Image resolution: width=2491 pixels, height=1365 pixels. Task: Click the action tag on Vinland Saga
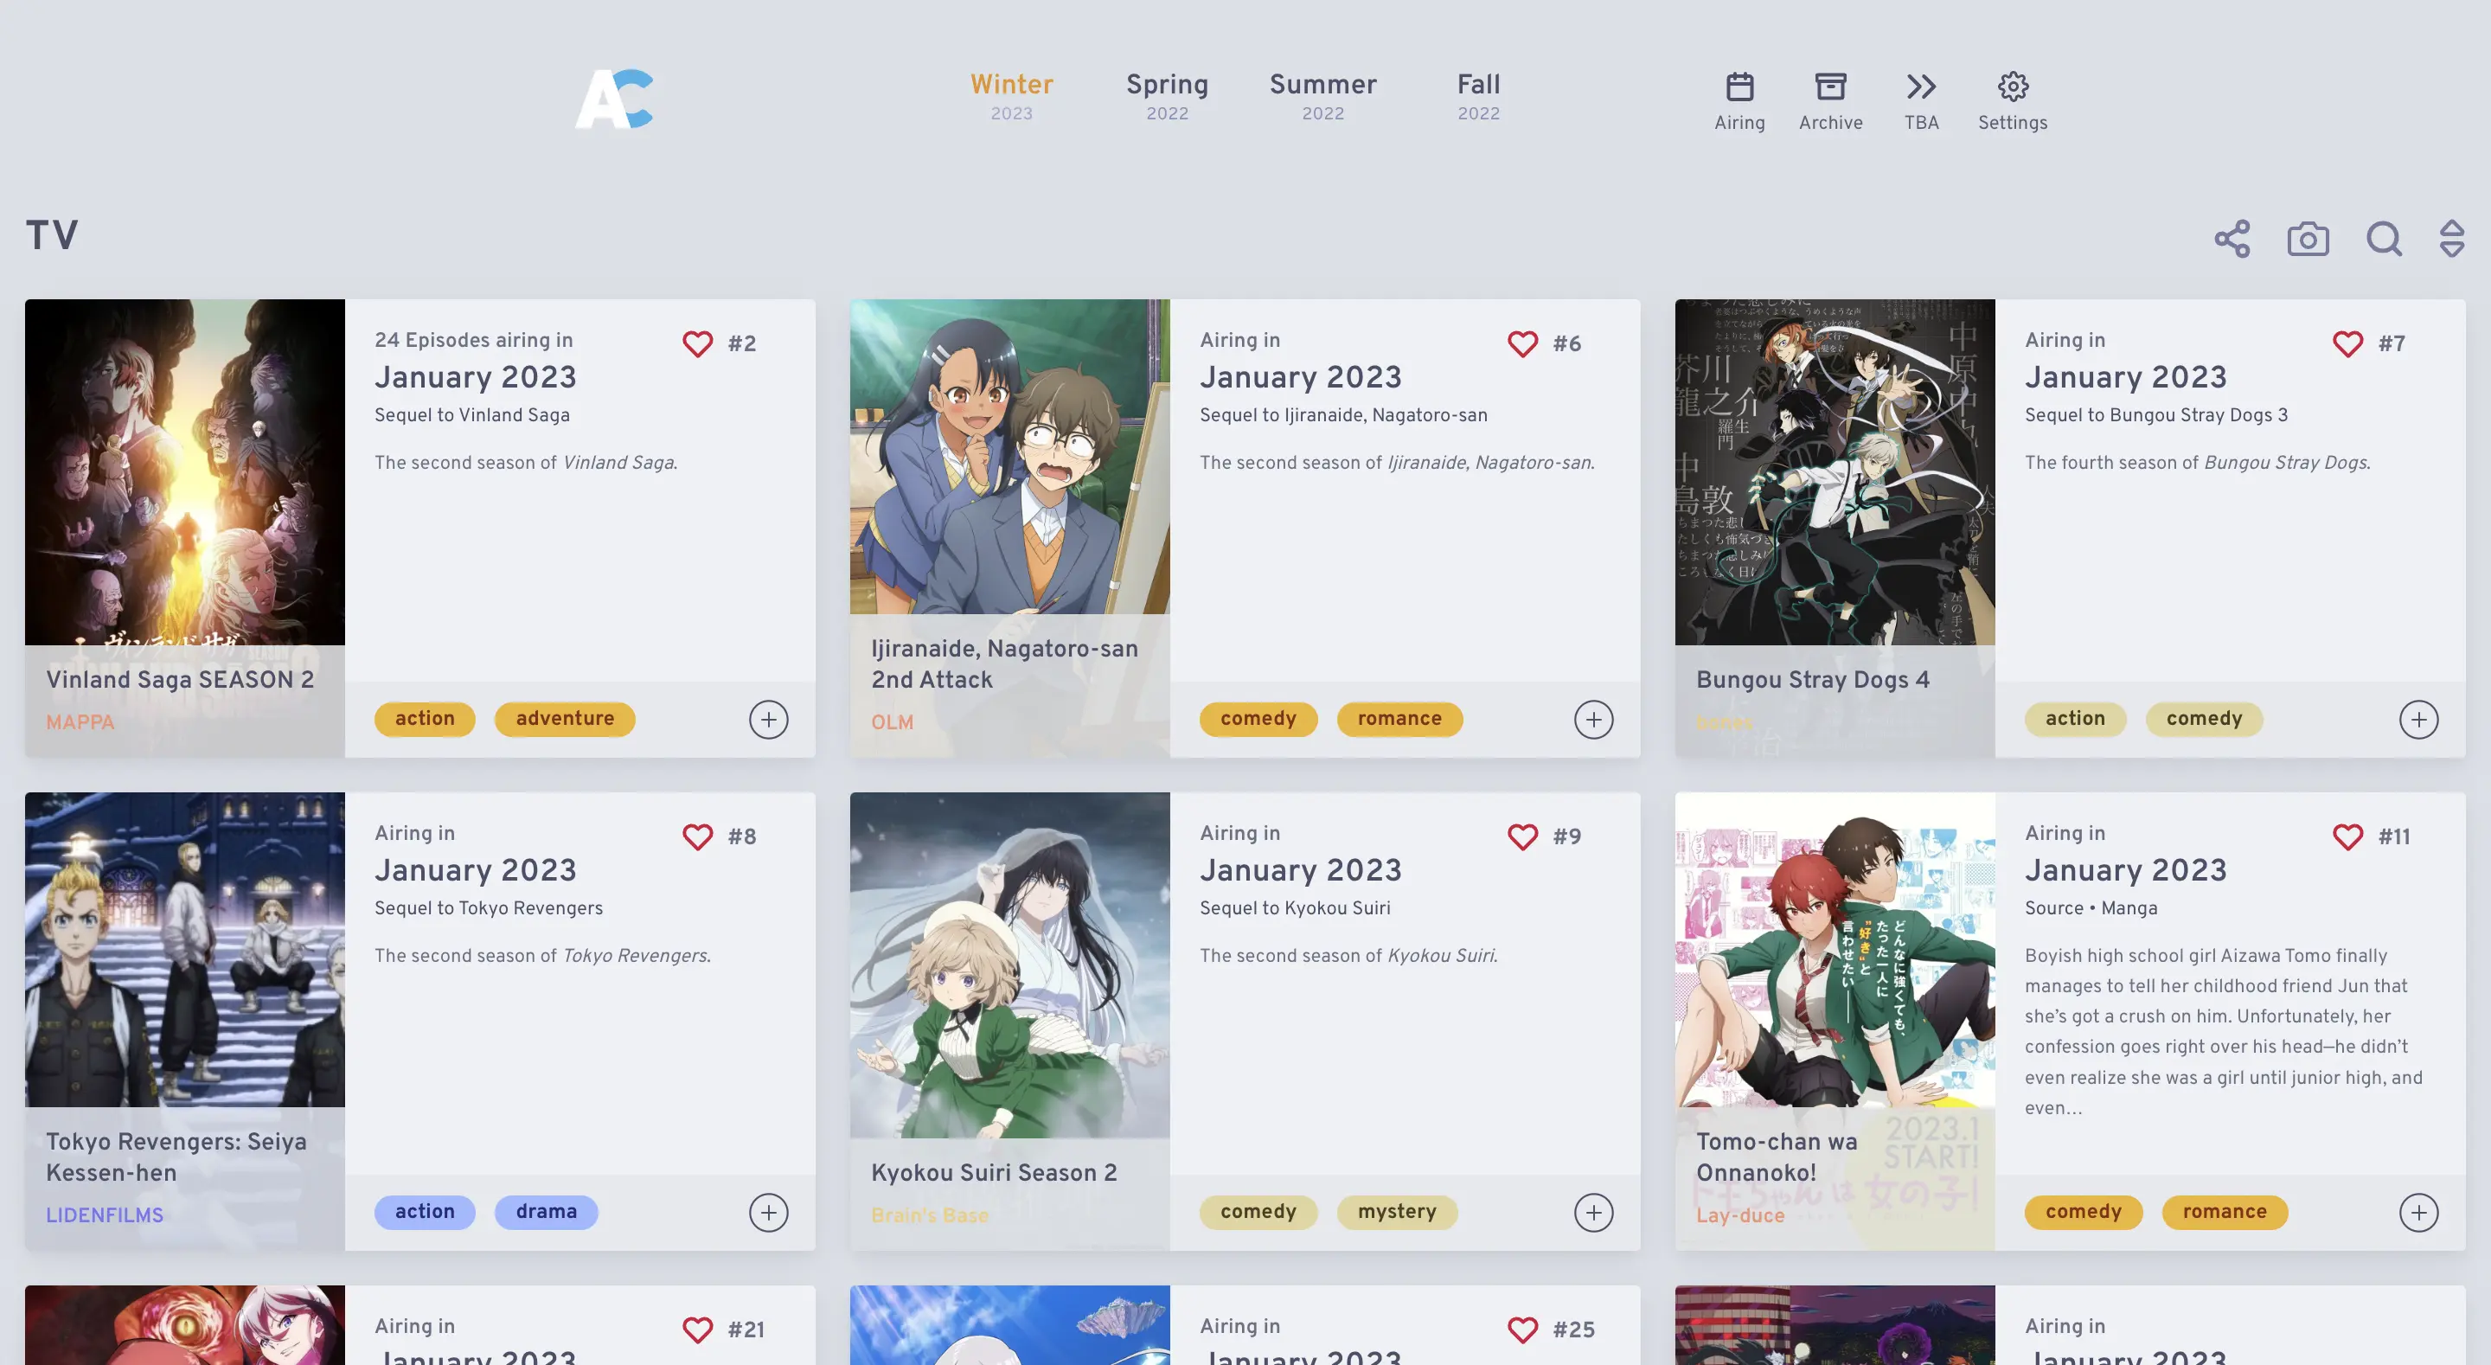(x=425, y=719)
